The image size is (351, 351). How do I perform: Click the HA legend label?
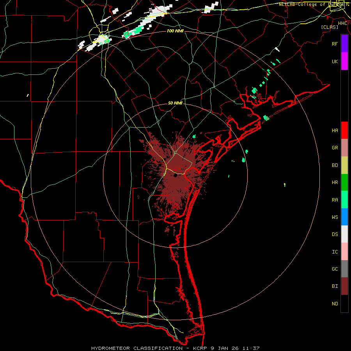pyautogui.click(x=335, y=130)
